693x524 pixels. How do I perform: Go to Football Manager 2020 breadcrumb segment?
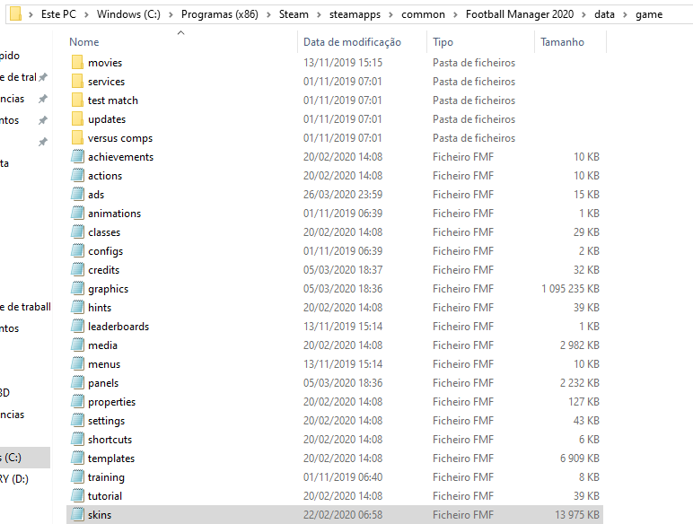coord(520,14)
